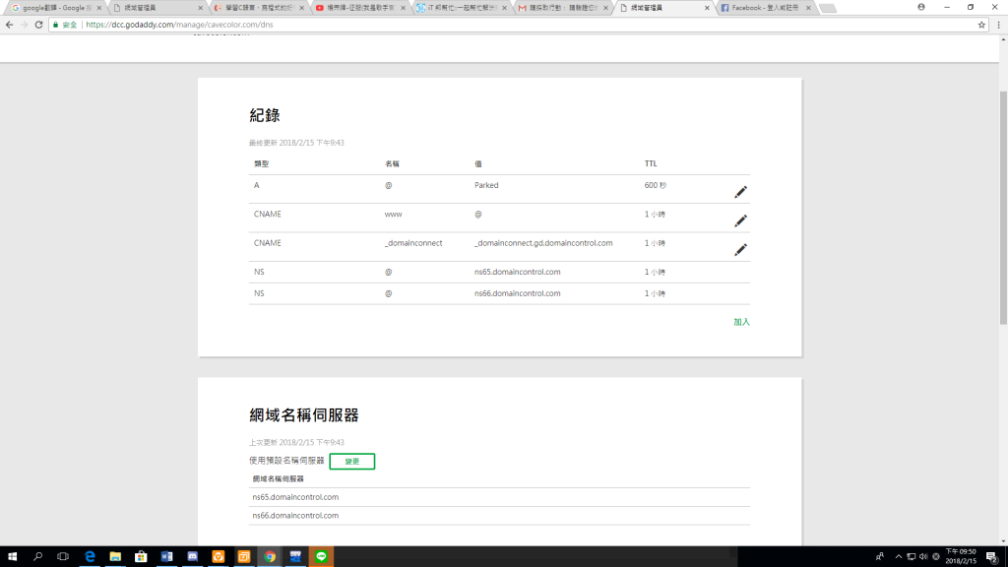Image resolution: width=1008 pixels, height=567 pixels.
Task: Open the Chrome three-dot menu
Action: [x=998, y=25]
